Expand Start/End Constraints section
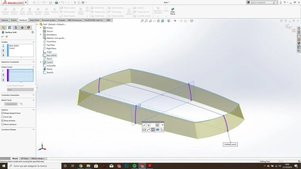 pyautogui.click(x=18, y=62)
